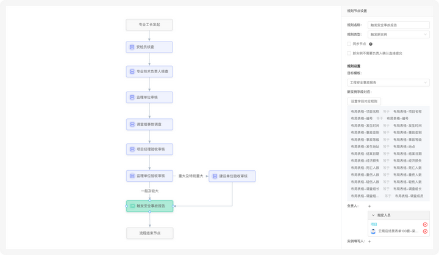Click the 安检员核查 node icon
Image resolution: width=439 pixels, height=255 pixels.
click(131, 47)
